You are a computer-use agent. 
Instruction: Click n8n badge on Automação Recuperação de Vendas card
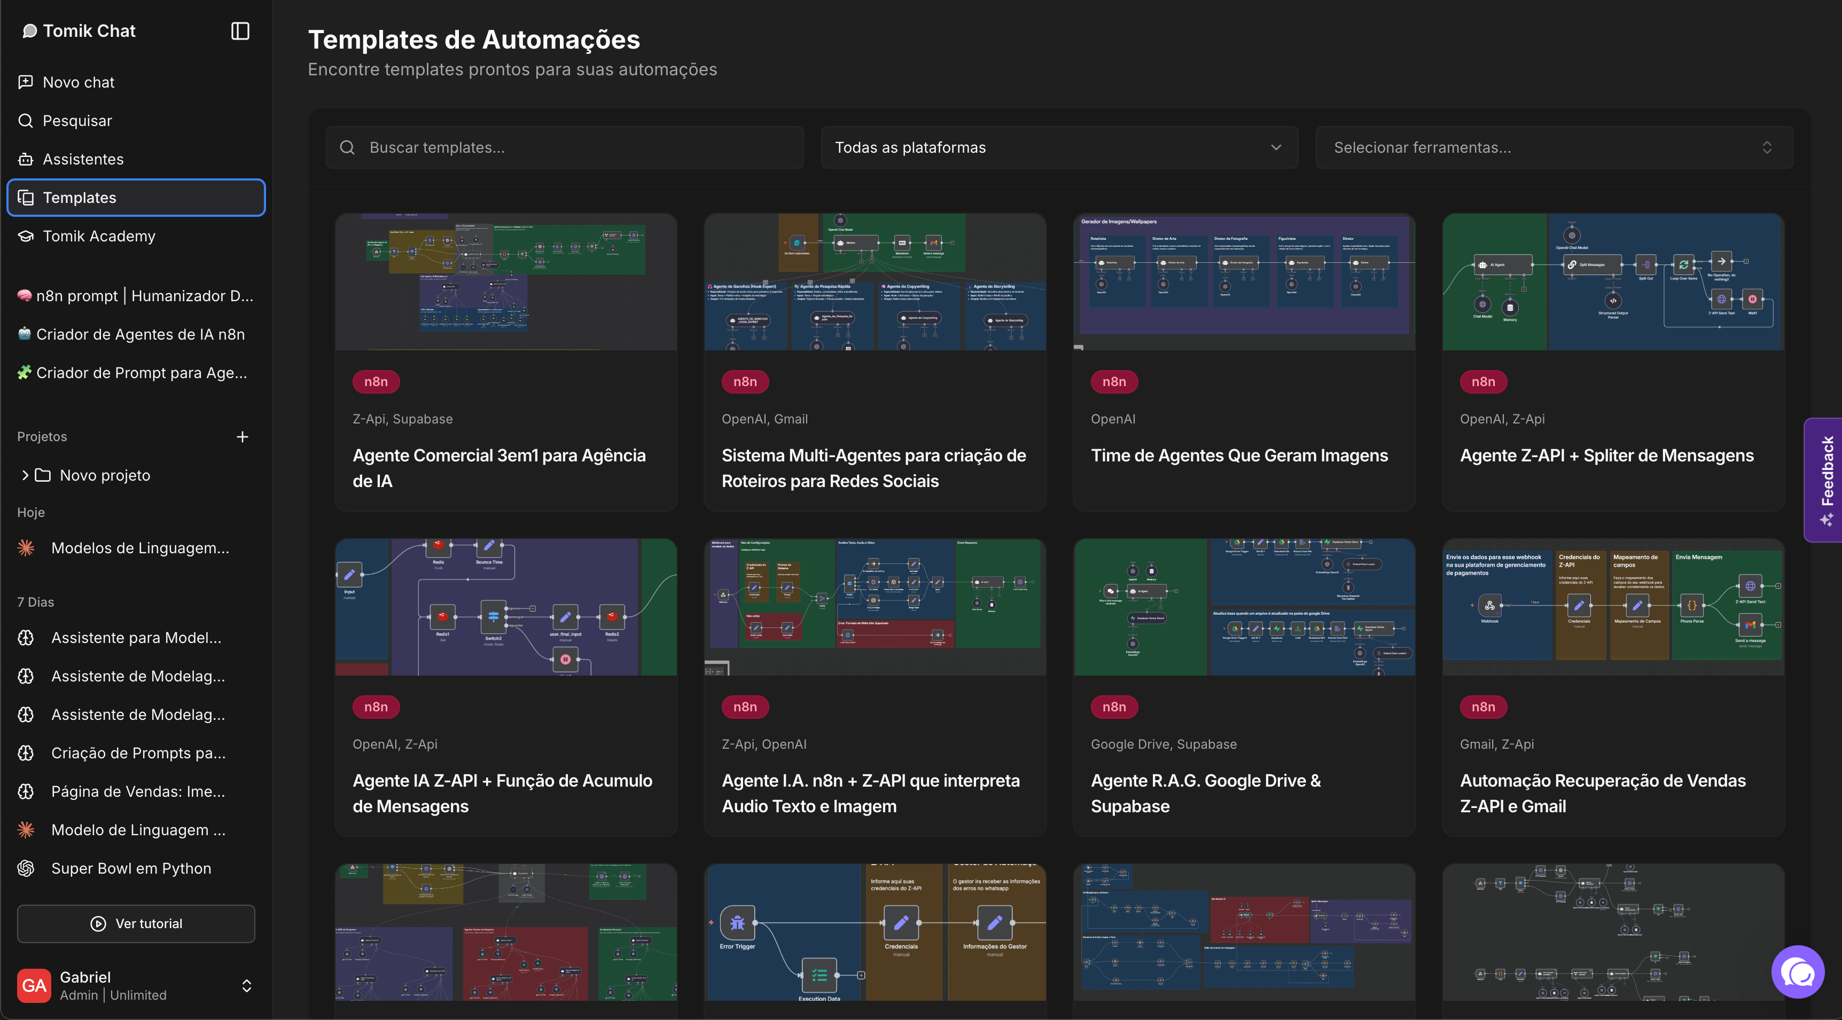1483,707
